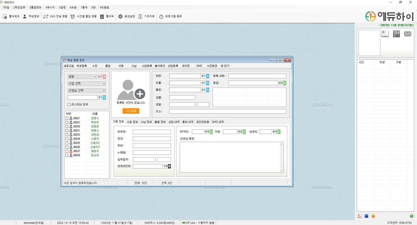Click the green refresh icon at bottom right
This screenshot has width=417, height=225.
(x=411, y=216)
